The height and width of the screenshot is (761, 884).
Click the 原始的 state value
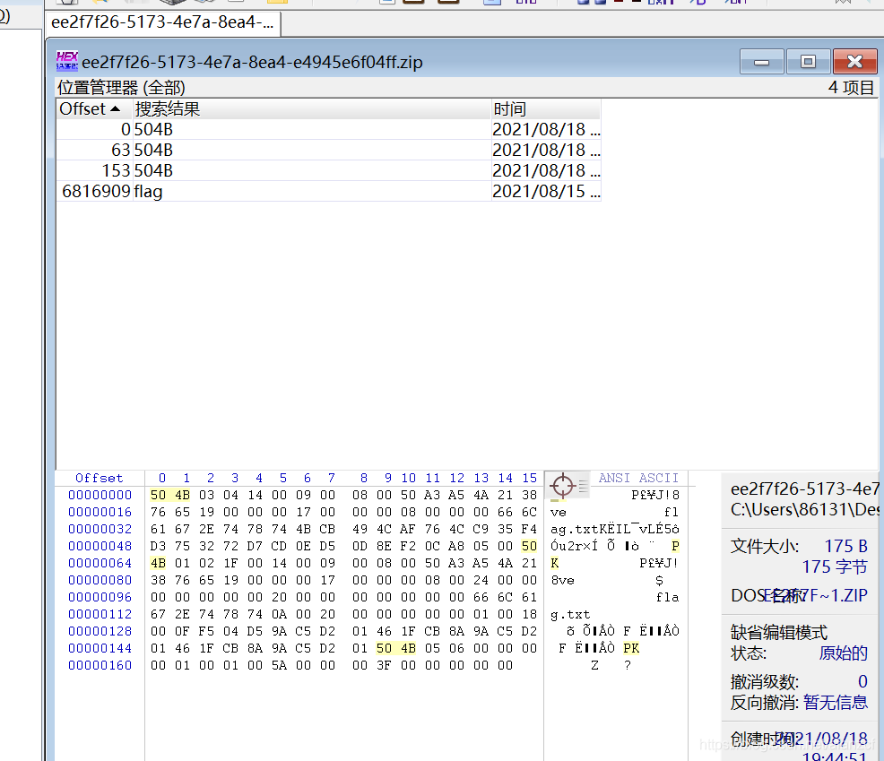(x=844, y=653)
